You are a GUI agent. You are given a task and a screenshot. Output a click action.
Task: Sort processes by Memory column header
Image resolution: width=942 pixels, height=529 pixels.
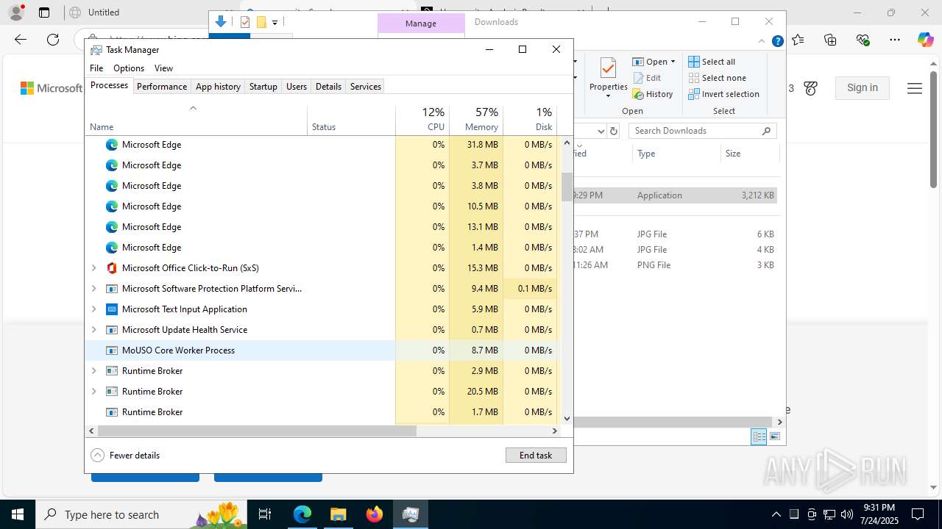click(476, 120)
